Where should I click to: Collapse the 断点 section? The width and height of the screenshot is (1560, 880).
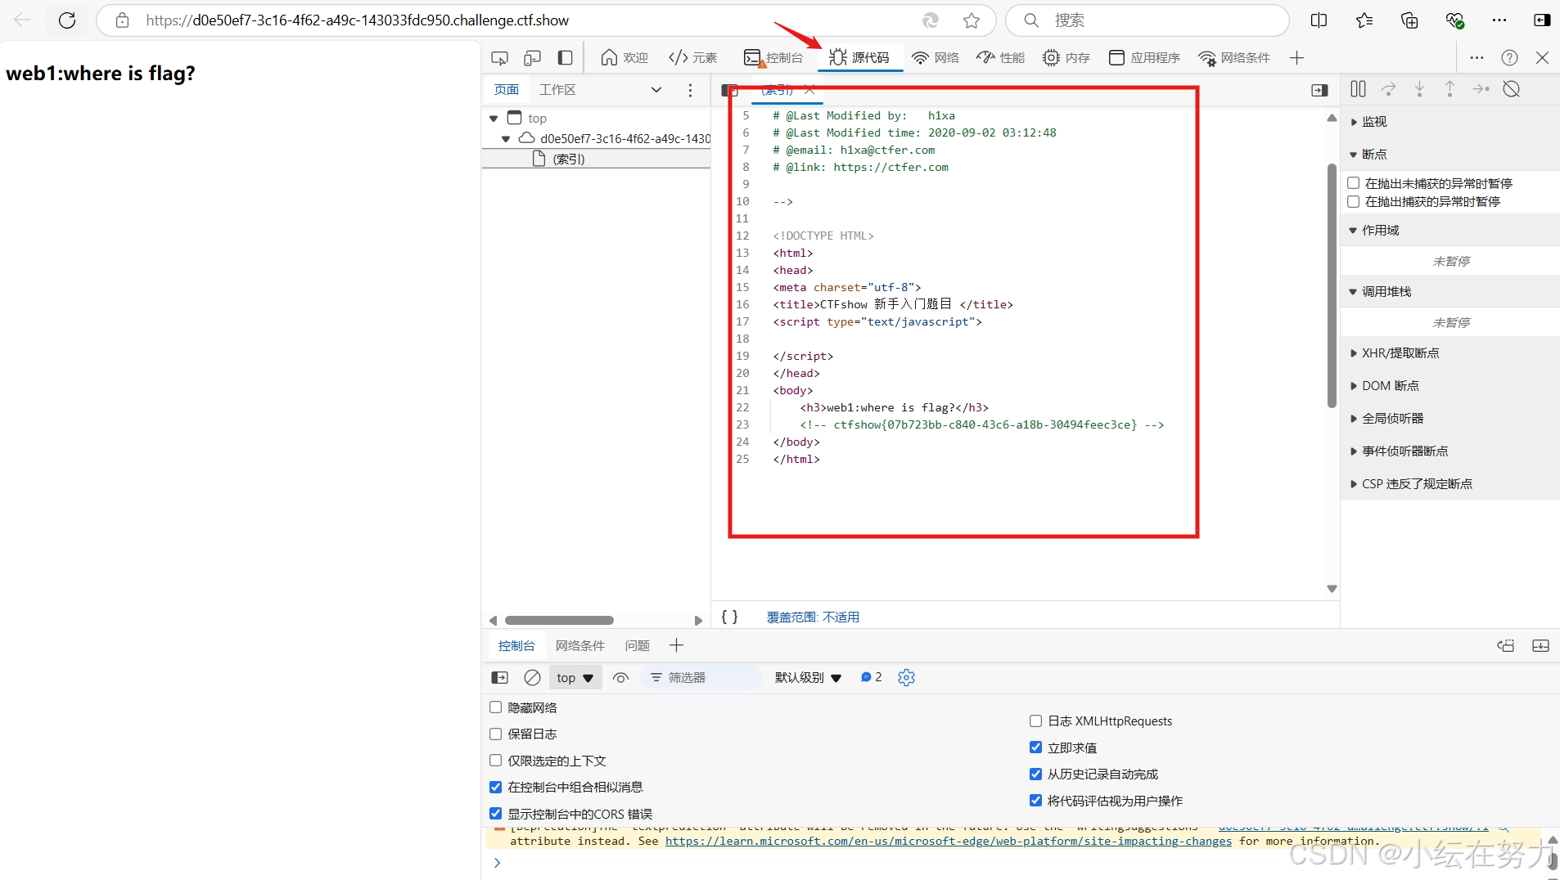coord(1450,155)
